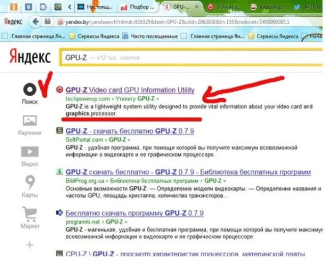Click the tab scroll left arrow
Viewport: 326px width, 278px height.
(x=70, y=7)
